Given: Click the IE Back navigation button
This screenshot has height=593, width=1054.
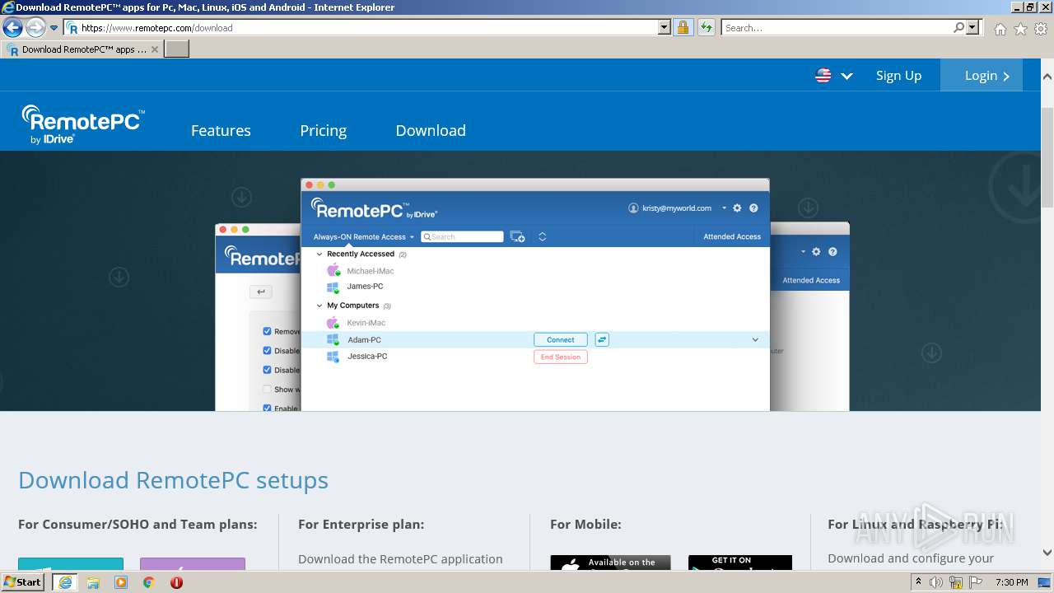Looking at the screenshot, I should (x=12, y=27).
